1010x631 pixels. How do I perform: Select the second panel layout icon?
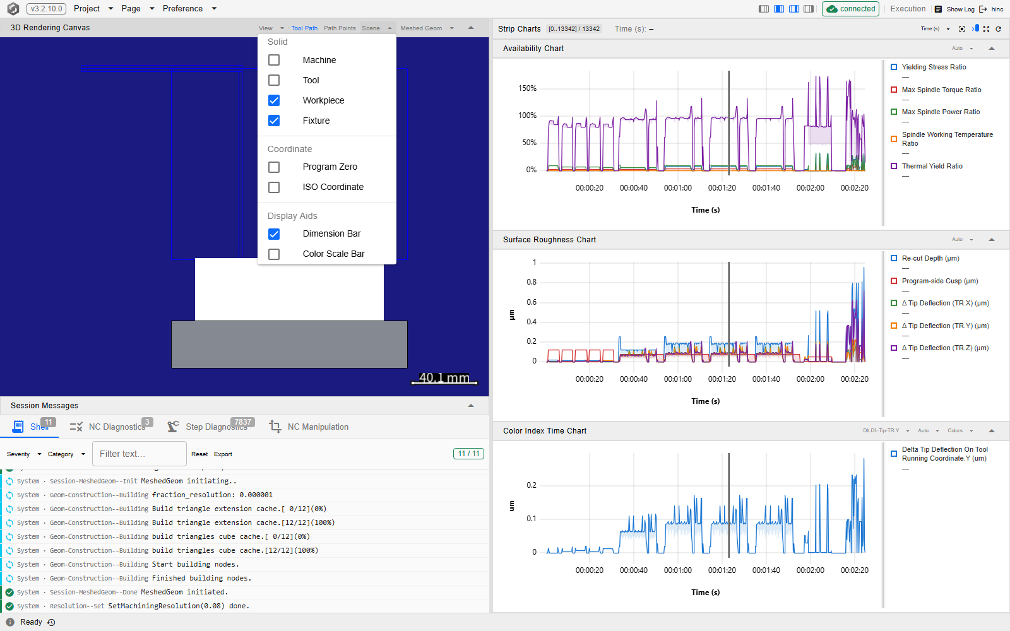pos(779,9)
